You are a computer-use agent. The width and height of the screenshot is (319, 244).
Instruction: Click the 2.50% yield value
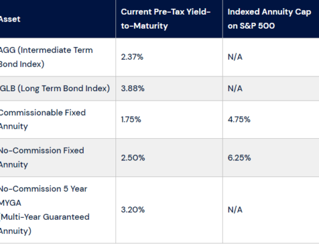(133, 158)
